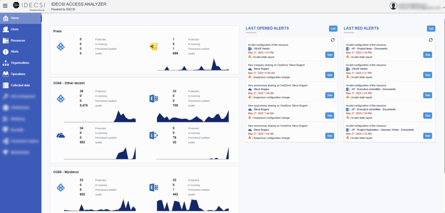Click the Home building icon
The width and height of the screenshot is (445, 213).
tap(5, 18)
